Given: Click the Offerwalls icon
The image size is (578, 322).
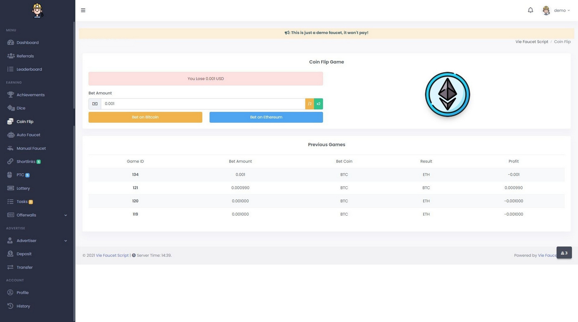Looking at the screenshot, I should [x=10, y=215].
